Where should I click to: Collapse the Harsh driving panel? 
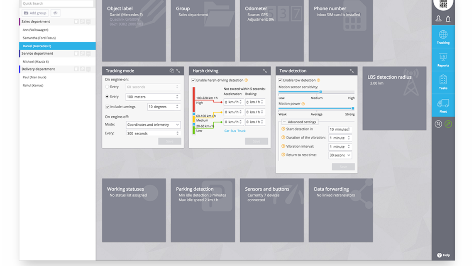[265, 71]
